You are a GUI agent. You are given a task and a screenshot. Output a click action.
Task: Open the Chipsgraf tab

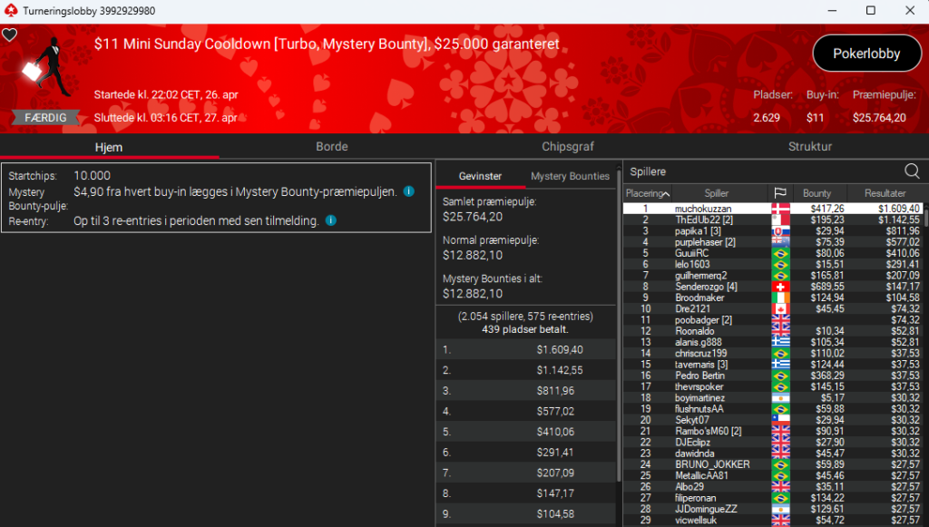[567, 146]
